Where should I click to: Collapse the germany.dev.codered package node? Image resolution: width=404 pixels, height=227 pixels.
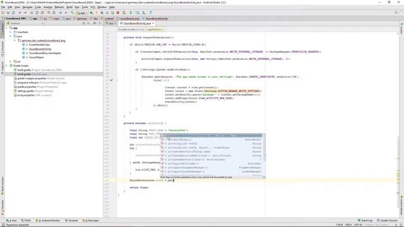click(15, 40)
